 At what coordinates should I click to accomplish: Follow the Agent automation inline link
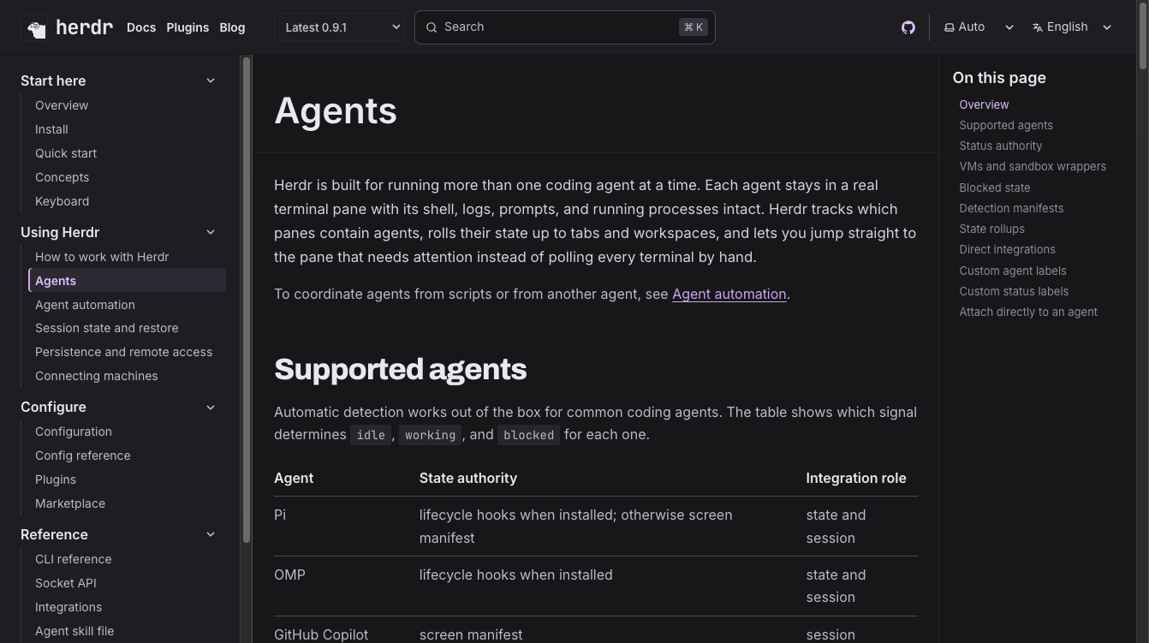pos(729,294)
